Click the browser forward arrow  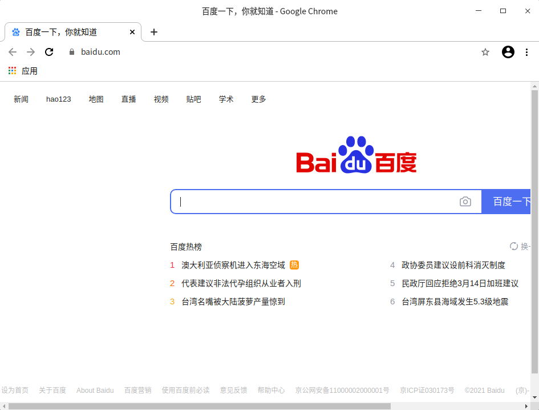pyautogui.click(x=31, y=52)
